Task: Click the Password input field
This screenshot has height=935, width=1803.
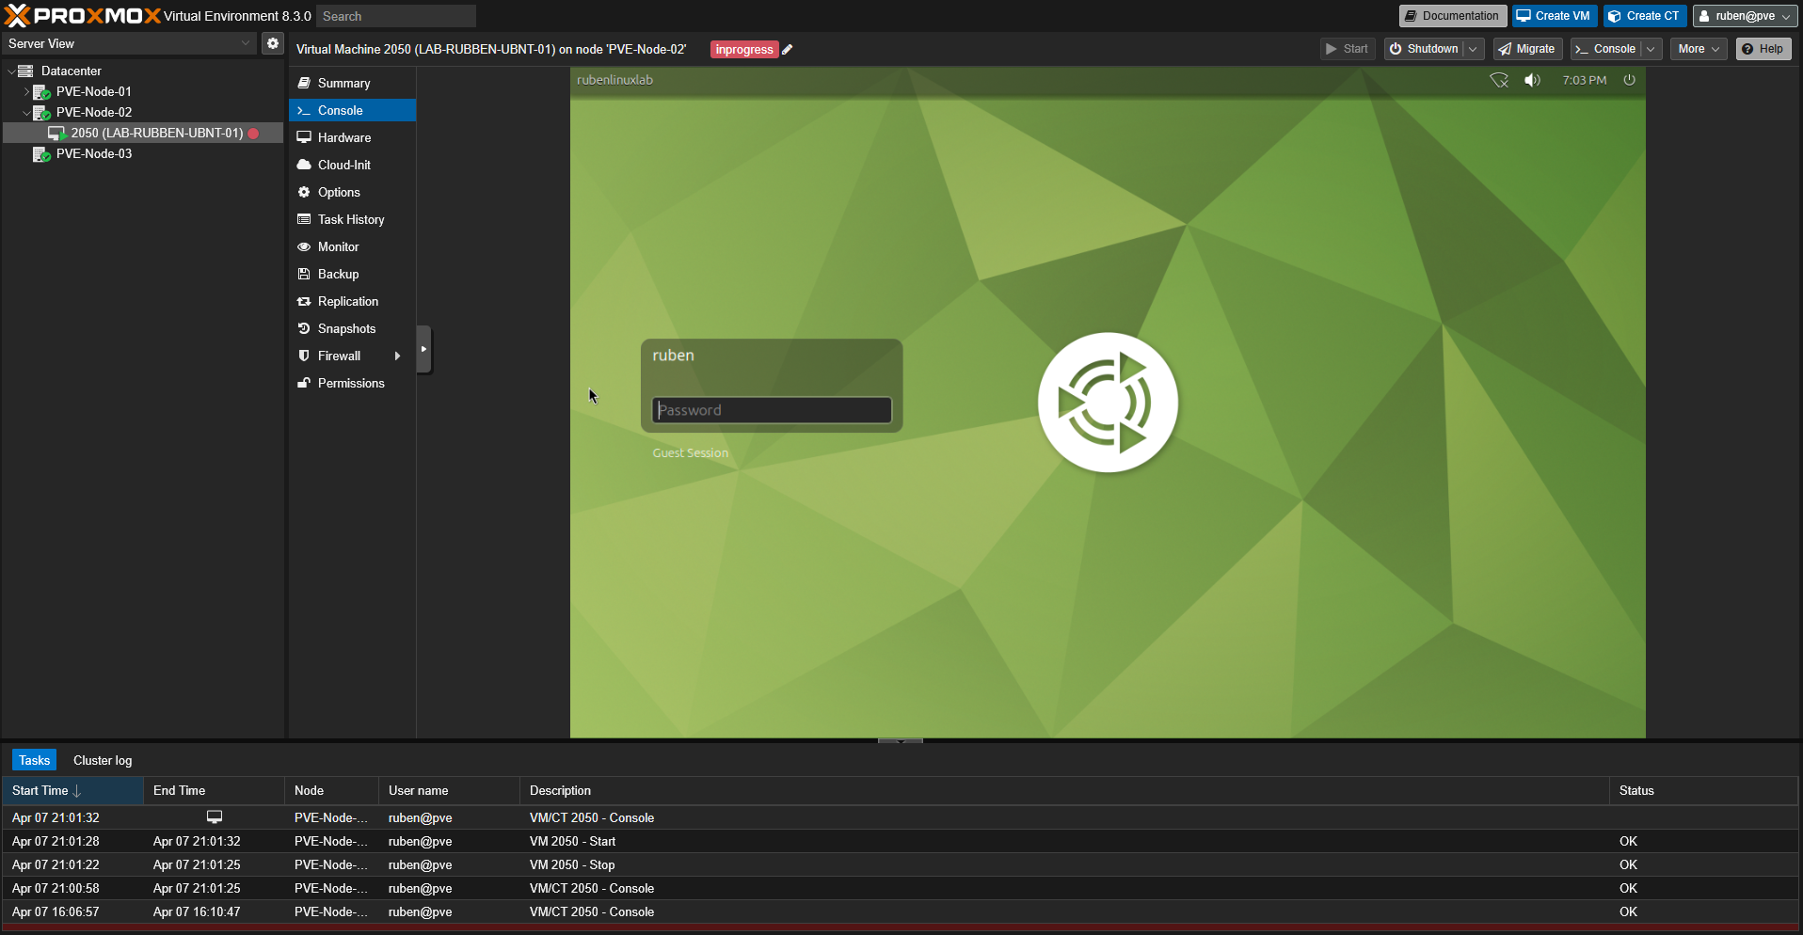Action: point(772,410)
